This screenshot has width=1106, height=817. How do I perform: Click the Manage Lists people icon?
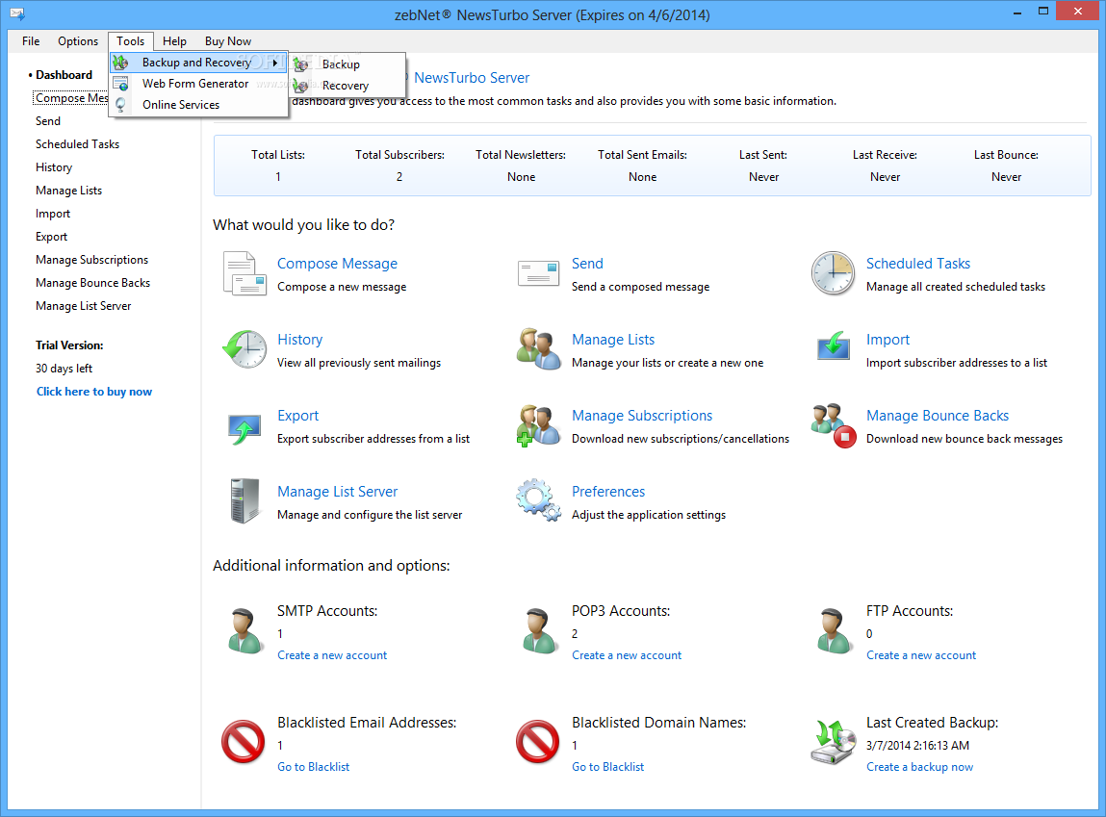[539, 349]
